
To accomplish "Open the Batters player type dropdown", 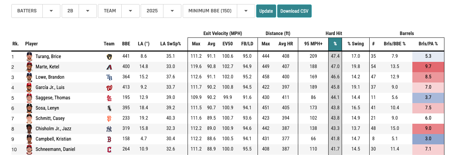I will click(x=36, y=11).
